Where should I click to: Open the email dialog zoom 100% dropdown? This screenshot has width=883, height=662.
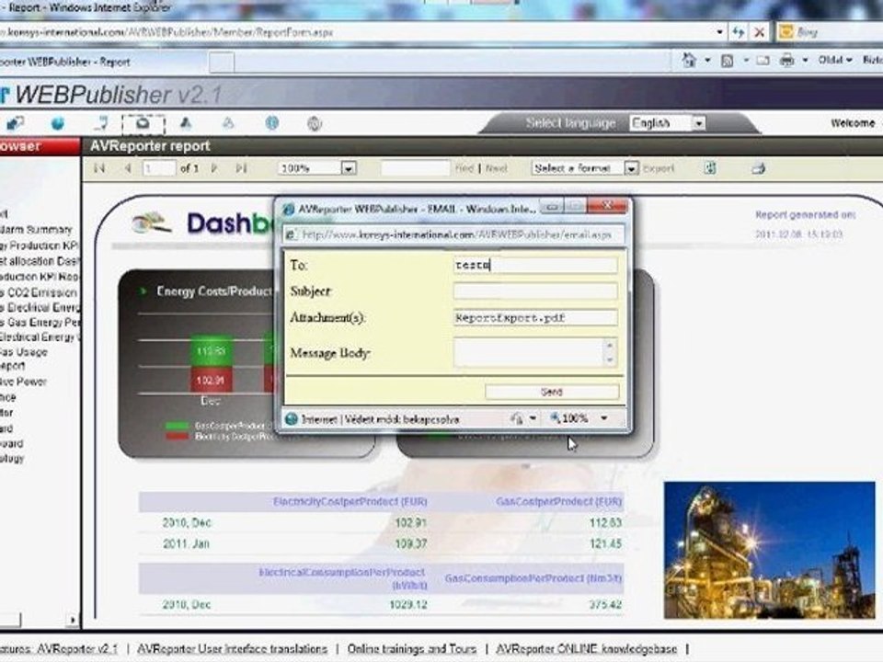coord(603,418)
